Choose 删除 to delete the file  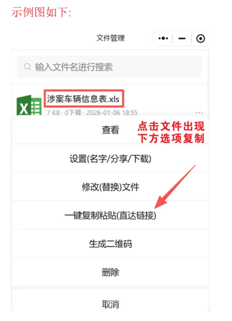pyautogui.click(x=110, y=272)
